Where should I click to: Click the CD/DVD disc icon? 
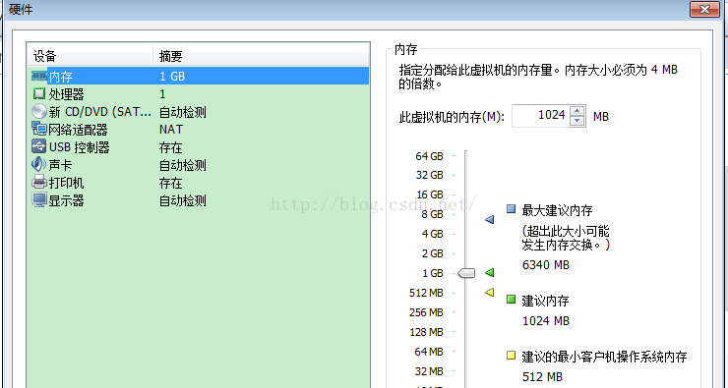coord(39,112)
